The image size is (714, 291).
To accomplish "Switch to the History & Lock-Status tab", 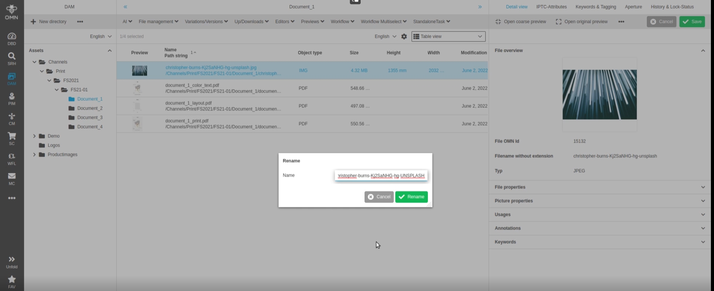I will coord(672,7).
